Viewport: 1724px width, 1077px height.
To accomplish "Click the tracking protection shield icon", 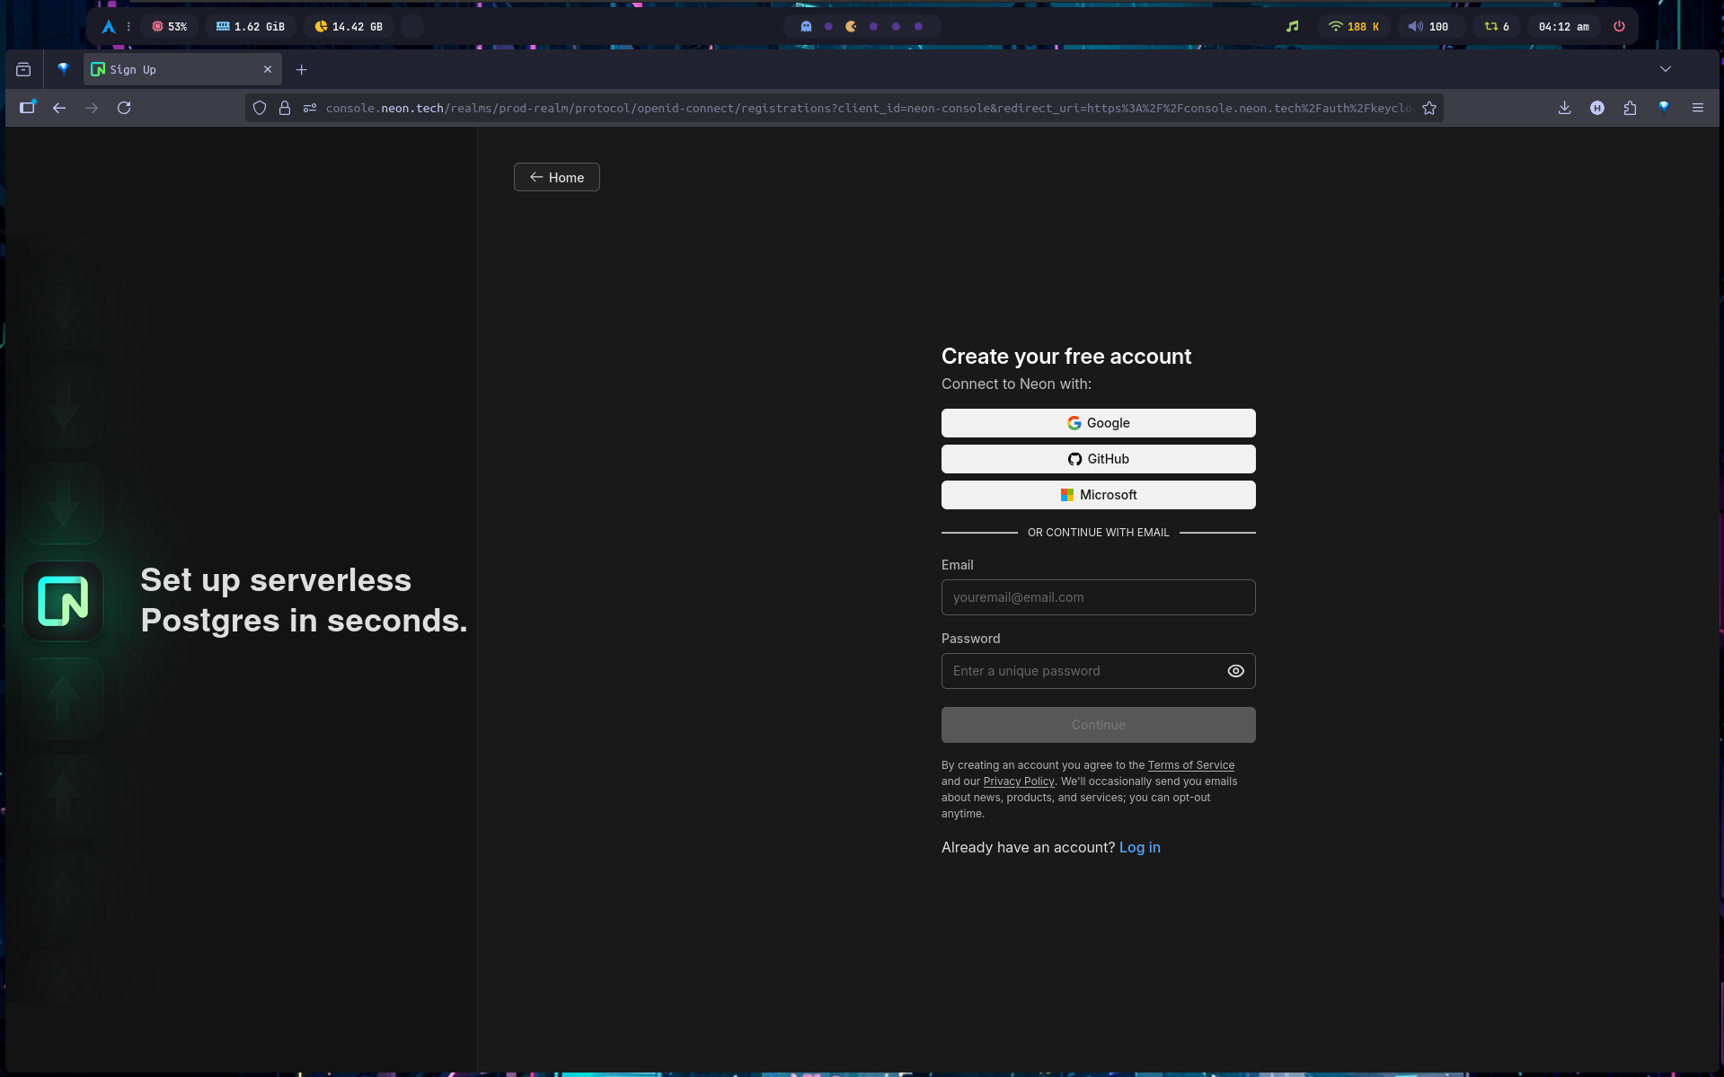I will 260,108.
